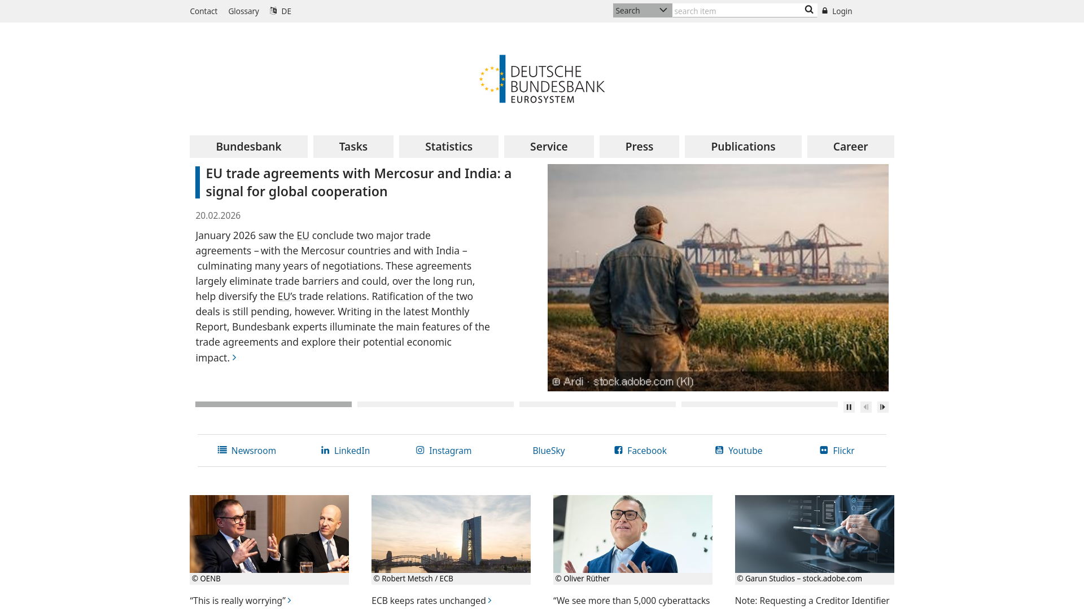The image size is (1084, 609).
Task: Open the OENB interview thumbnail
Action: click(x=269, y=534)
